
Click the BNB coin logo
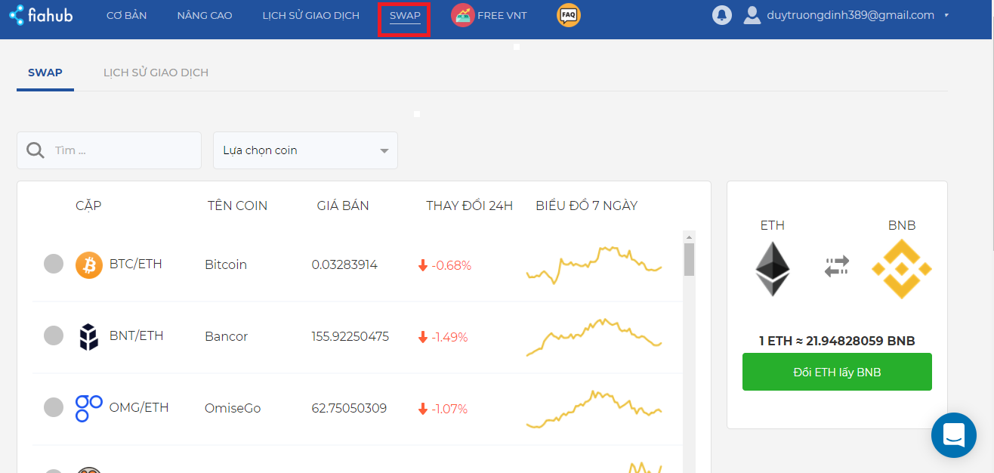(x=901, y=269)
